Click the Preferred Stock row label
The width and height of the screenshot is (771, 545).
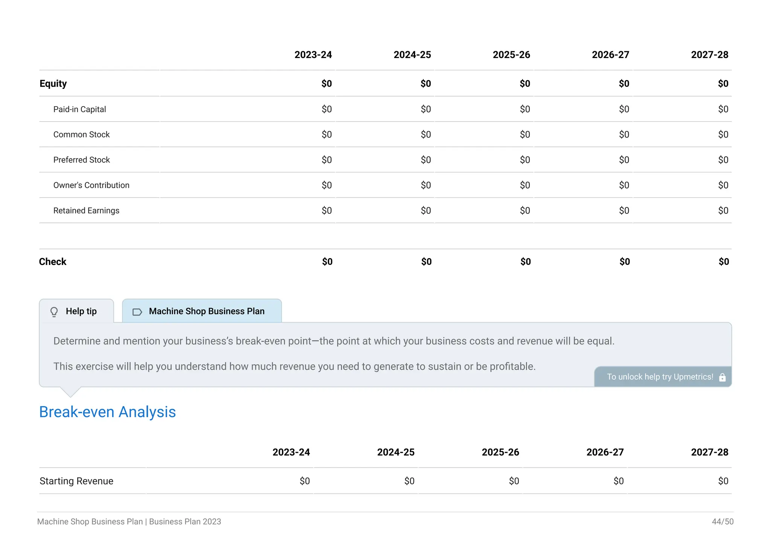81,160
